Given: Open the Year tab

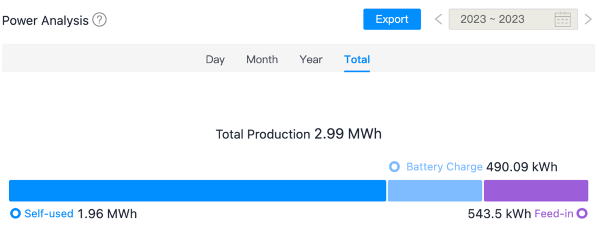Looking at the screenshot, I should click(x=311, y=60).
